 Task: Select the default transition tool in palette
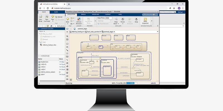pyautogui.click(x=67, y=50)
